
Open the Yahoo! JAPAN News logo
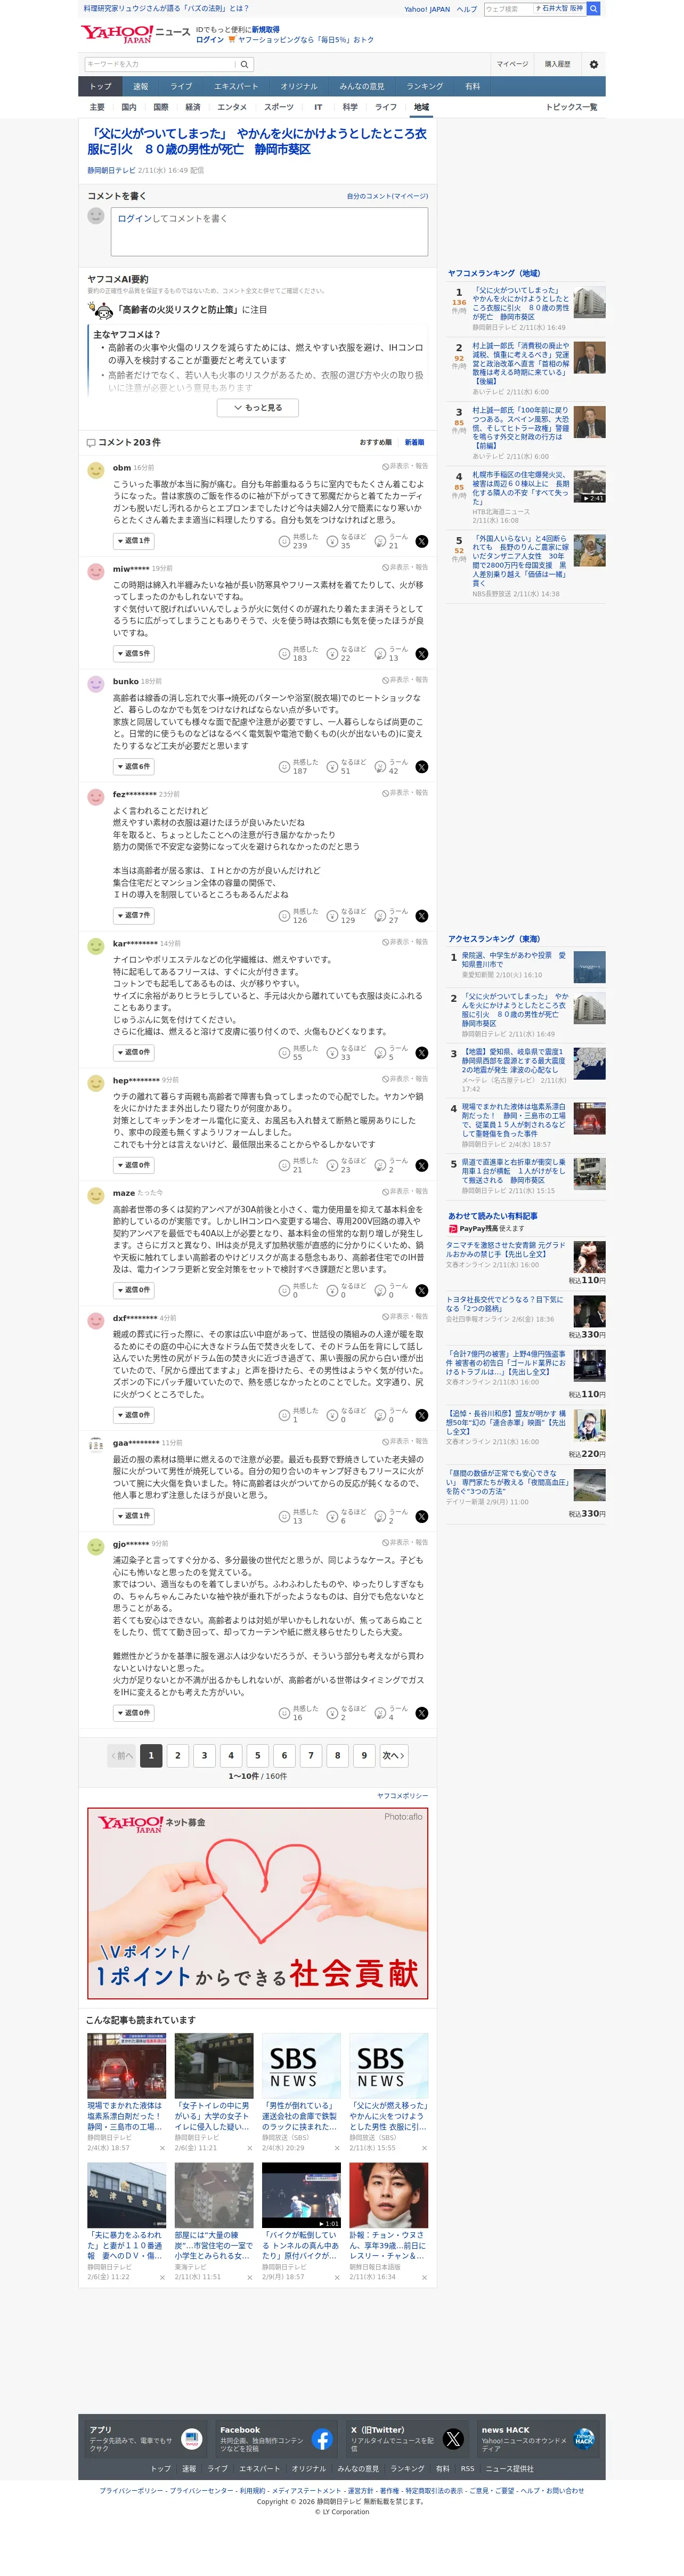pyautogui.click(x=135, y=34)
